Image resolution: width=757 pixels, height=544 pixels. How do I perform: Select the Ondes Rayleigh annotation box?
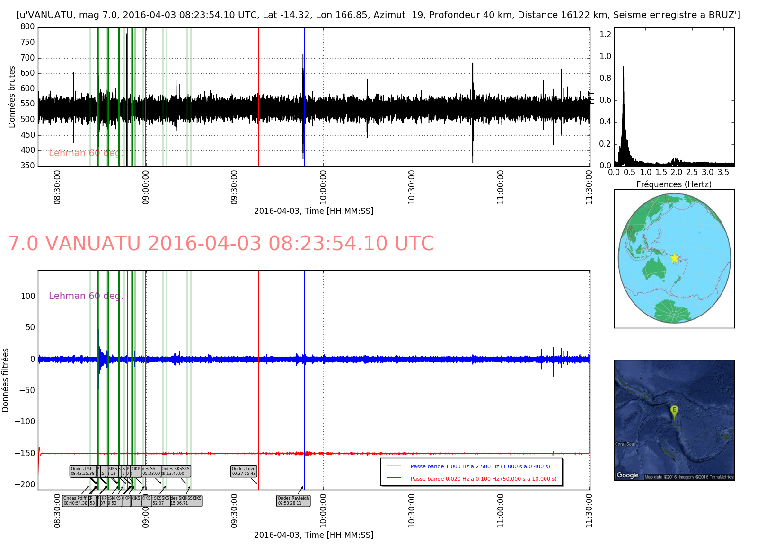[293, 500]
